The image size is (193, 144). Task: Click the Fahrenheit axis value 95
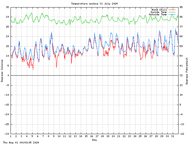[181, 7]
